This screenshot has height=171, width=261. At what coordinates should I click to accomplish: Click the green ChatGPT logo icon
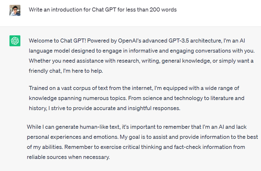coord(15,41)
